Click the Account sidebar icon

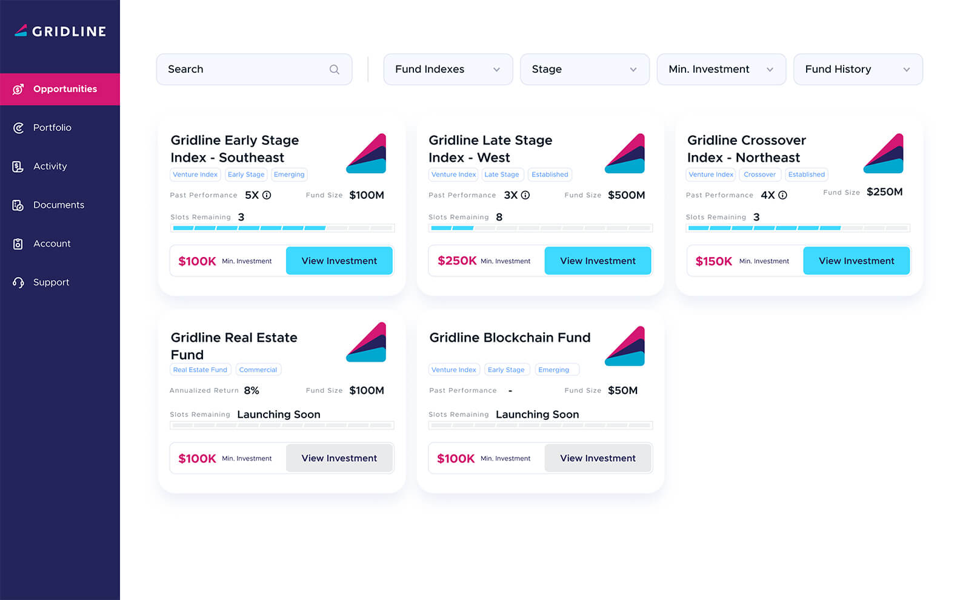pyautogui.click(x=18, y=244)
